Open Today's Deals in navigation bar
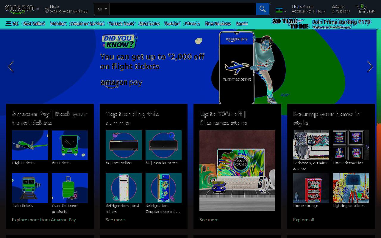Viewport: 381px width, 238px height. (121, 24)
